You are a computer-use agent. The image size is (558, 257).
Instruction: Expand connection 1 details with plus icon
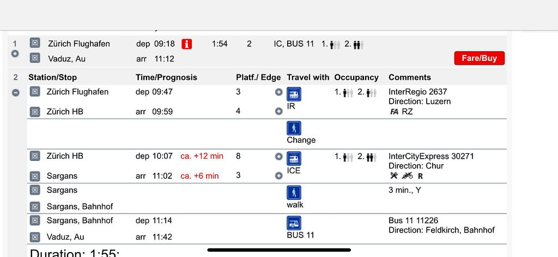pos(15,54)
